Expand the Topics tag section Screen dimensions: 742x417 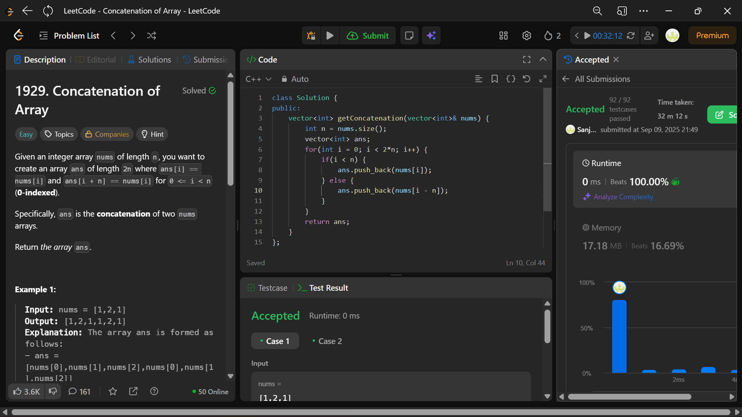point(59,134)
